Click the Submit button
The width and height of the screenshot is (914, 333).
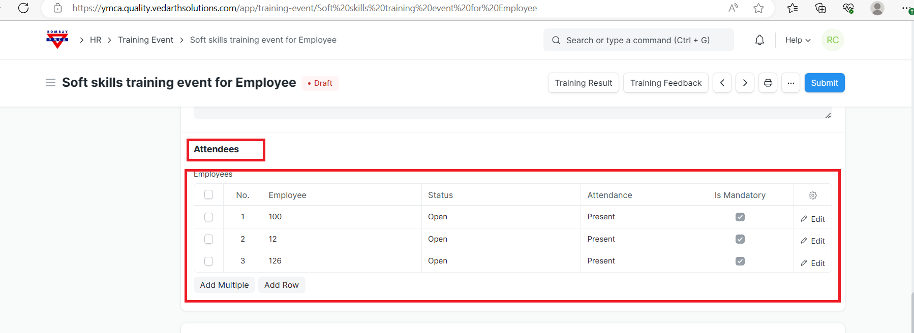(824, 83)
